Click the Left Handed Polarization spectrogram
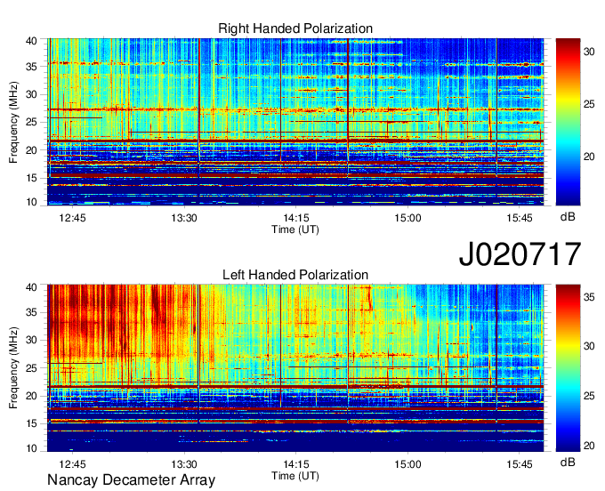The width and height of the screenshot is (605, 491). [x=295, y=368]
